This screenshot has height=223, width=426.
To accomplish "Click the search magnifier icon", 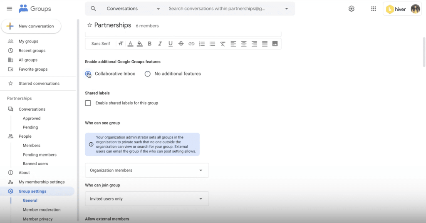I will 93,8.
